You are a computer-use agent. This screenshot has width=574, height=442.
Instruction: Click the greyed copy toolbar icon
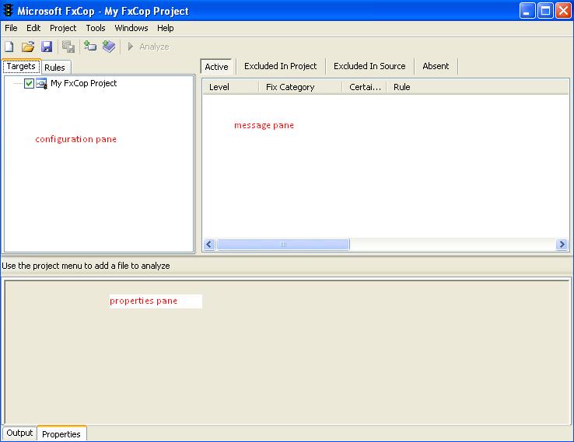[68, 47]
